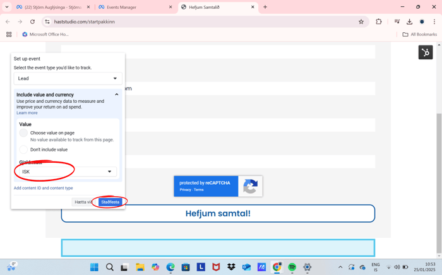Open tab search chevron dropdown
Viewport: 442px width, 275px height.
pos(7,7)
